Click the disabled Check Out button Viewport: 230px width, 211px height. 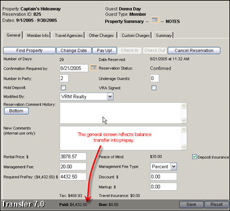pos(155,50)
